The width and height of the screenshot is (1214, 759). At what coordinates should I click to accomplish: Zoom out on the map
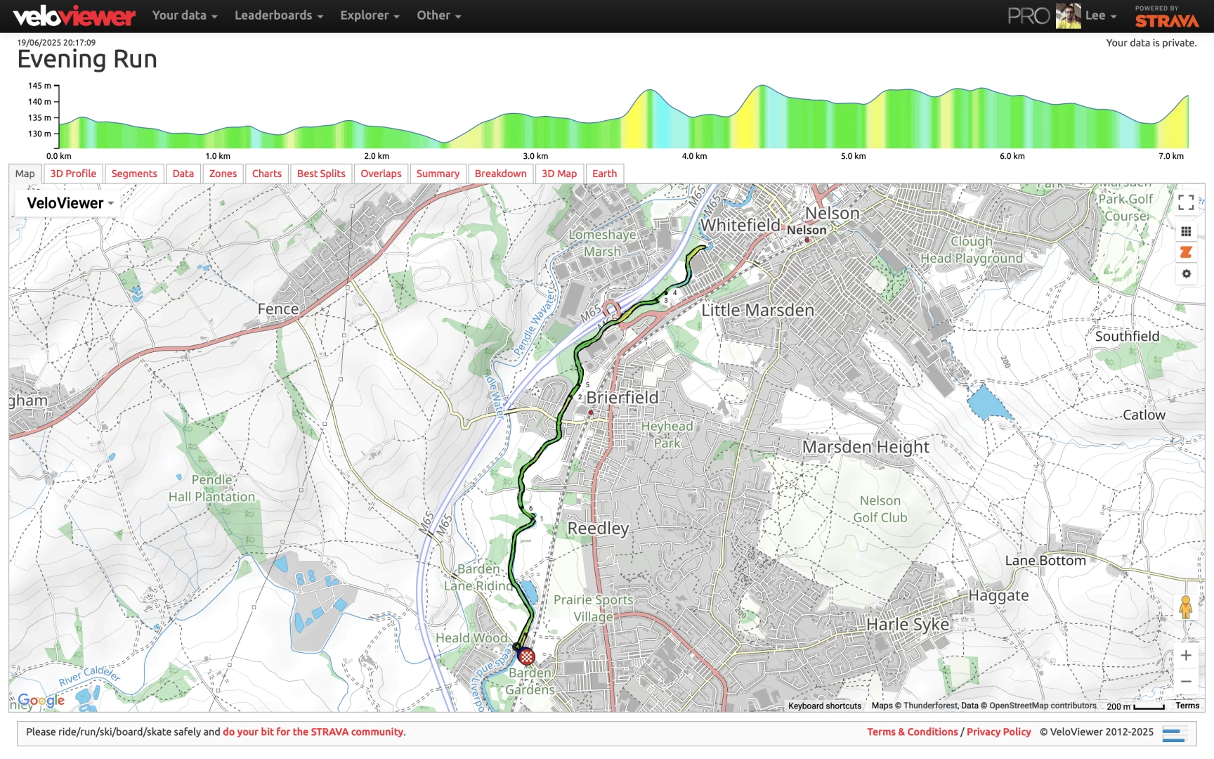1186,681
